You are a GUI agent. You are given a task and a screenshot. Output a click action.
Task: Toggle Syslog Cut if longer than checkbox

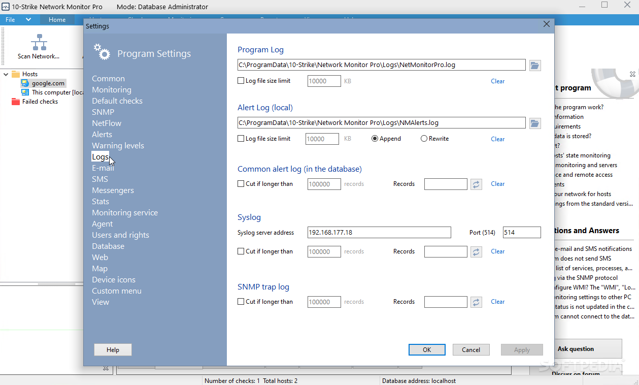(x=241, y=251)
